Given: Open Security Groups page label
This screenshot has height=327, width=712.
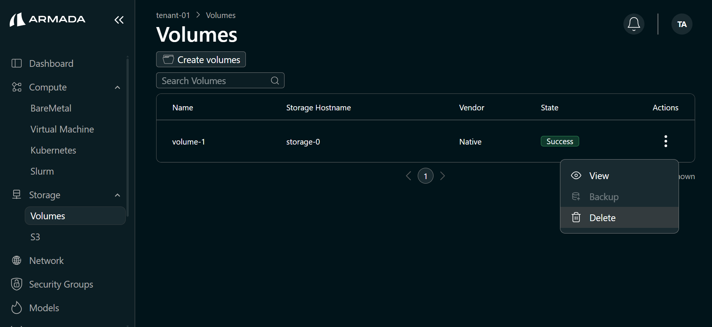Looking at the screenshot, I should pos(61,284).
